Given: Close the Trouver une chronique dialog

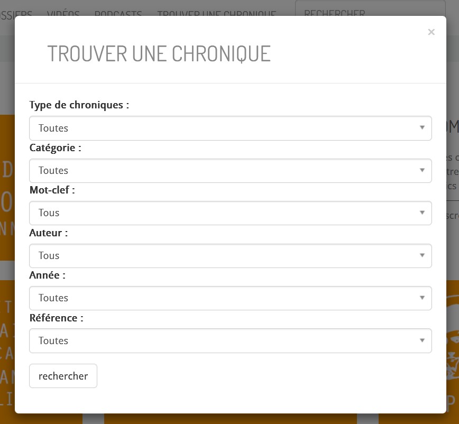Looking at the screenshot, I should pos(431,32).
